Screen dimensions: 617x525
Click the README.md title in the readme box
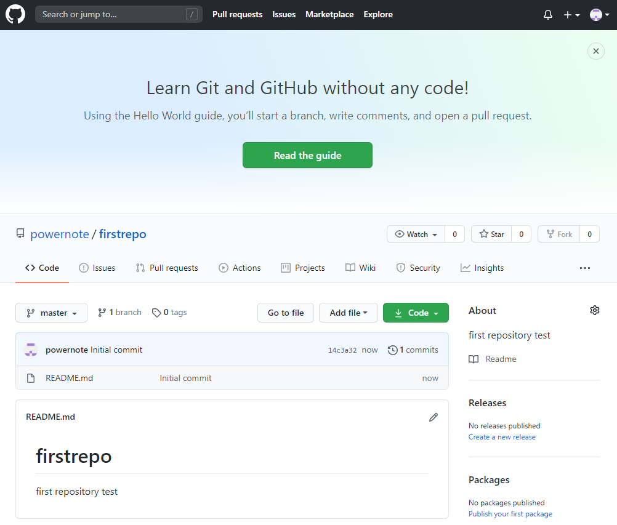click(x=50, y=417)
